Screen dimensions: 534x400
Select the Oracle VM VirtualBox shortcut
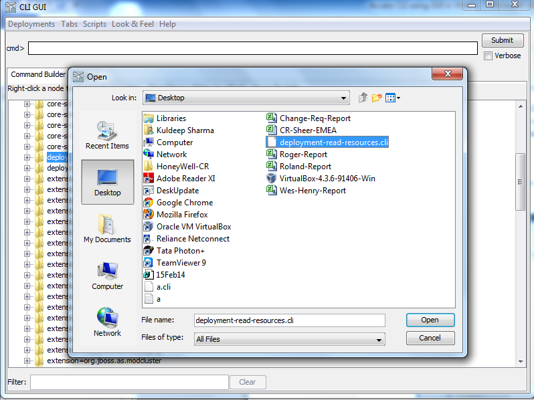pyautogui.click(x=187, y=227)
